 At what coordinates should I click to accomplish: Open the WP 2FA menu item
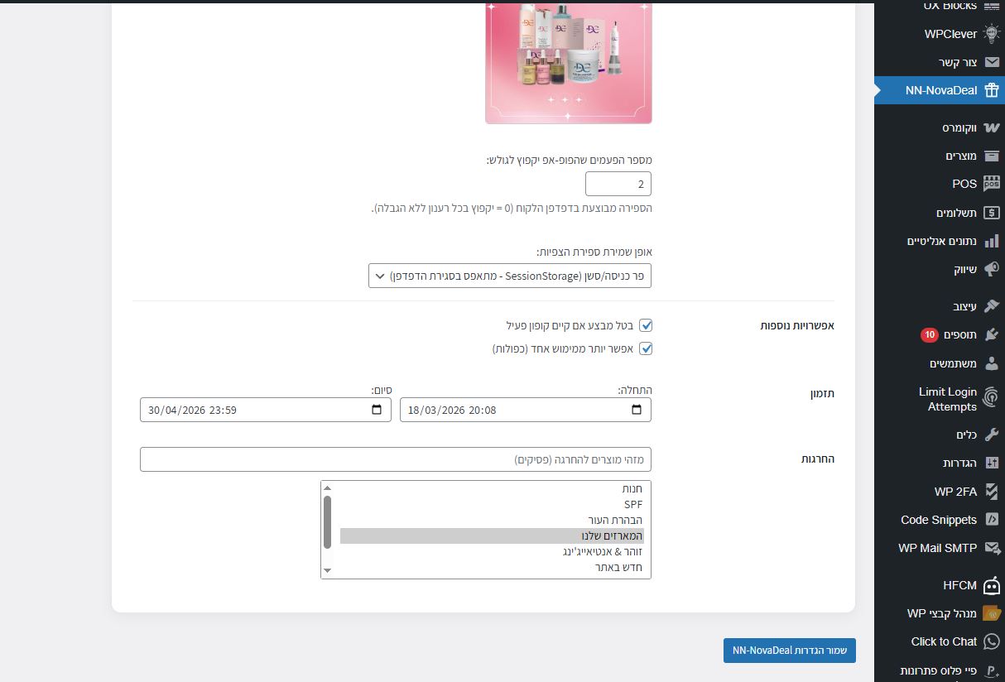point(955,492)
